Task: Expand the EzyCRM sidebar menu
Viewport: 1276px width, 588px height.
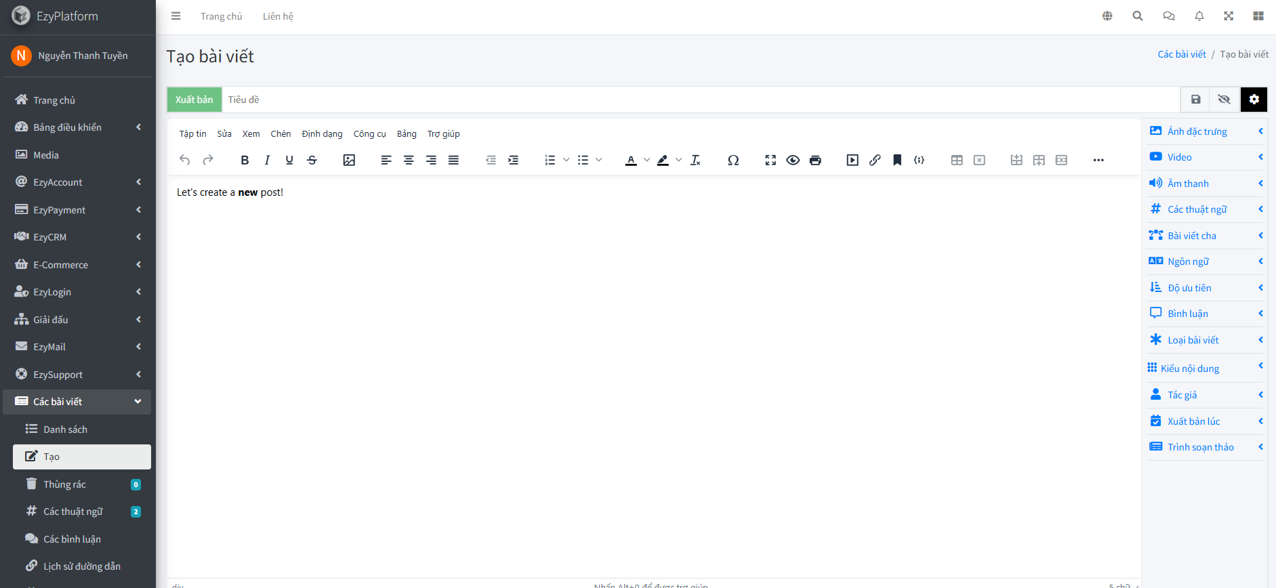Action: (x=78, y=237)
